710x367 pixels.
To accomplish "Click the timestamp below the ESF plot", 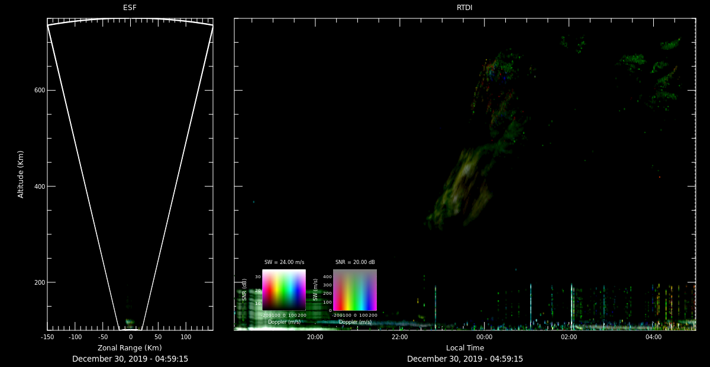I will click(x=130, y=359).
